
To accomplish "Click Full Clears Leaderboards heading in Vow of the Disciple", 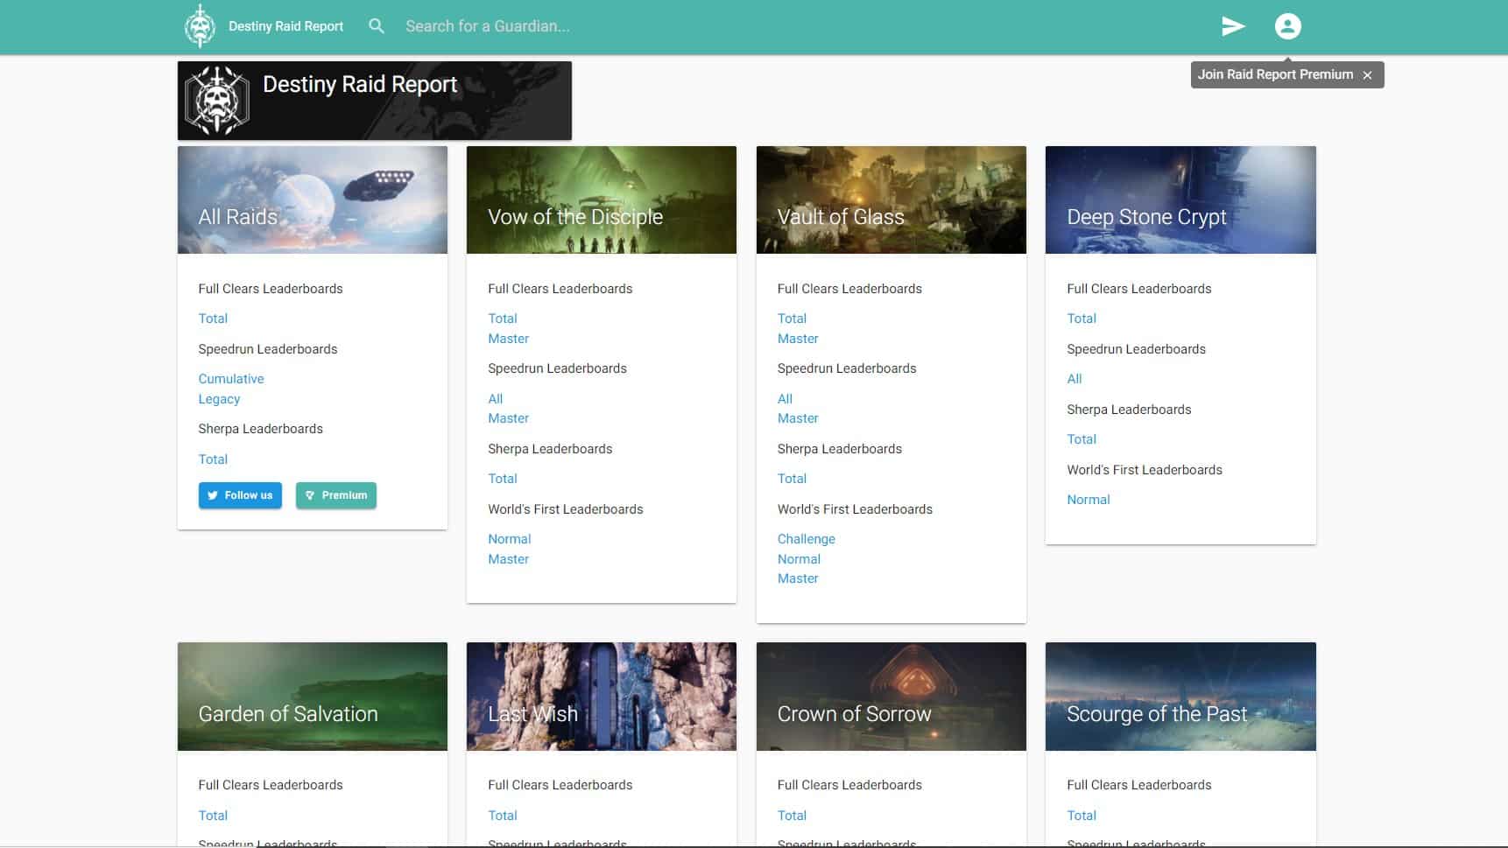I will coord(560,289).
